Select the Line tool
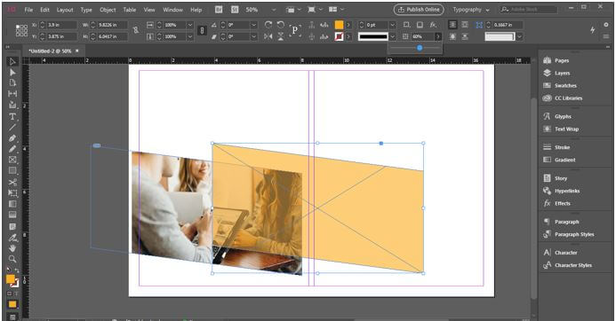The image size is (616, 321). (x=12, y=127)
